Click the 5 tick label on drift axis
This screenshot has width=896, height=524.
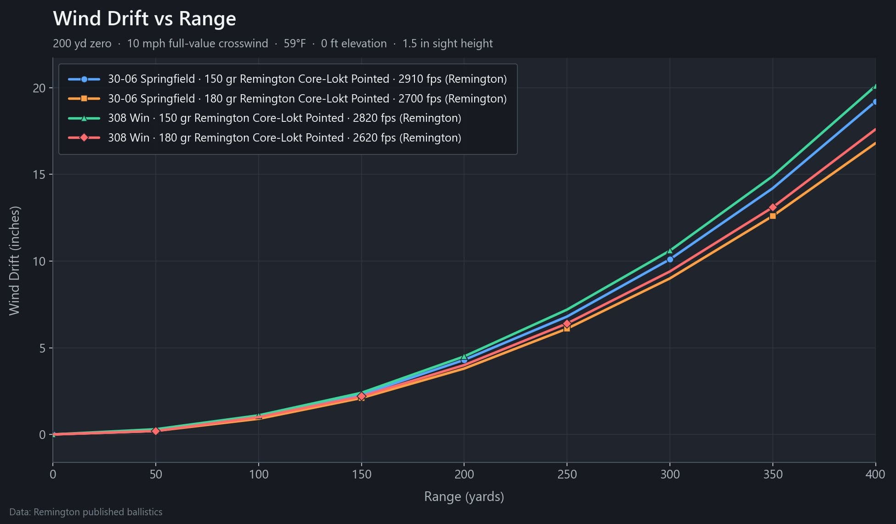pos(43,348)
